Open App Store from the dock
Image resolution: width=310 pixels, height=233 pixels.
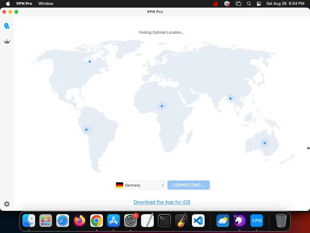point(114,220)
